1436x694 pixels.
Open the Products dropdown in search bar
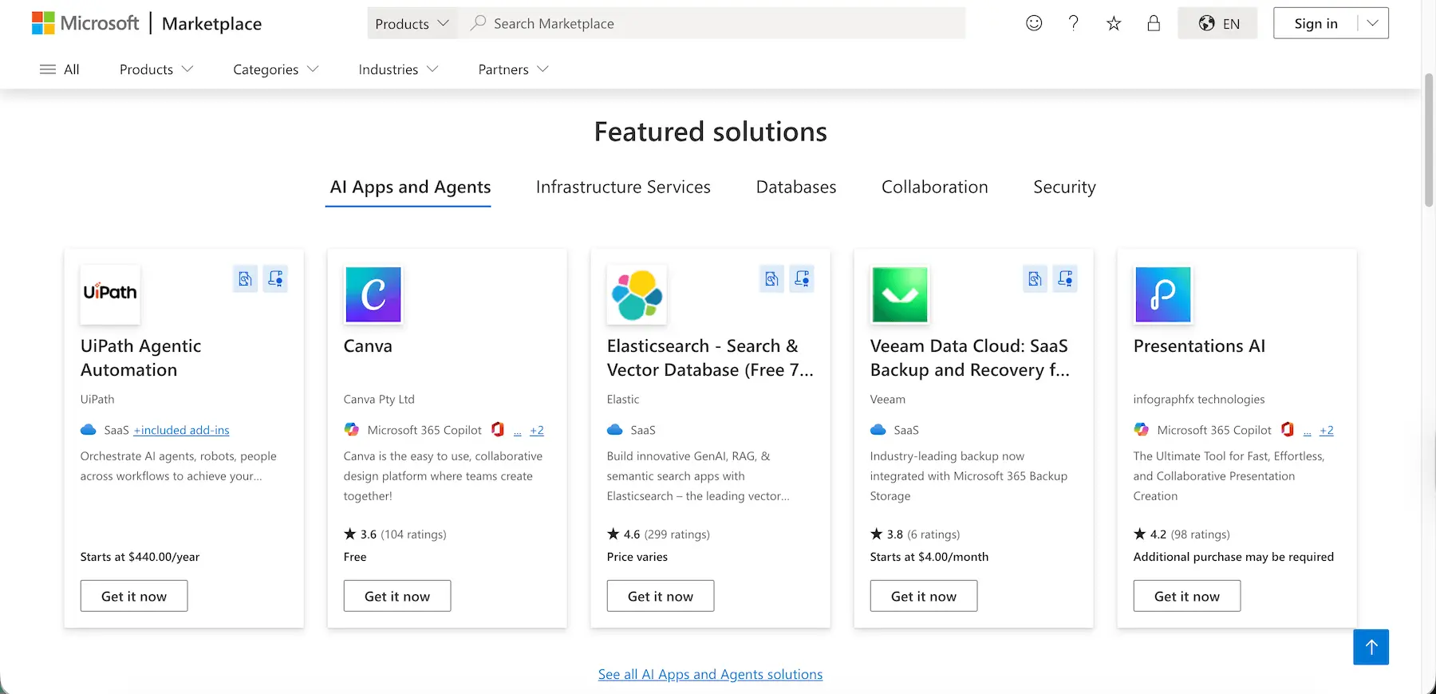(412, 23)
